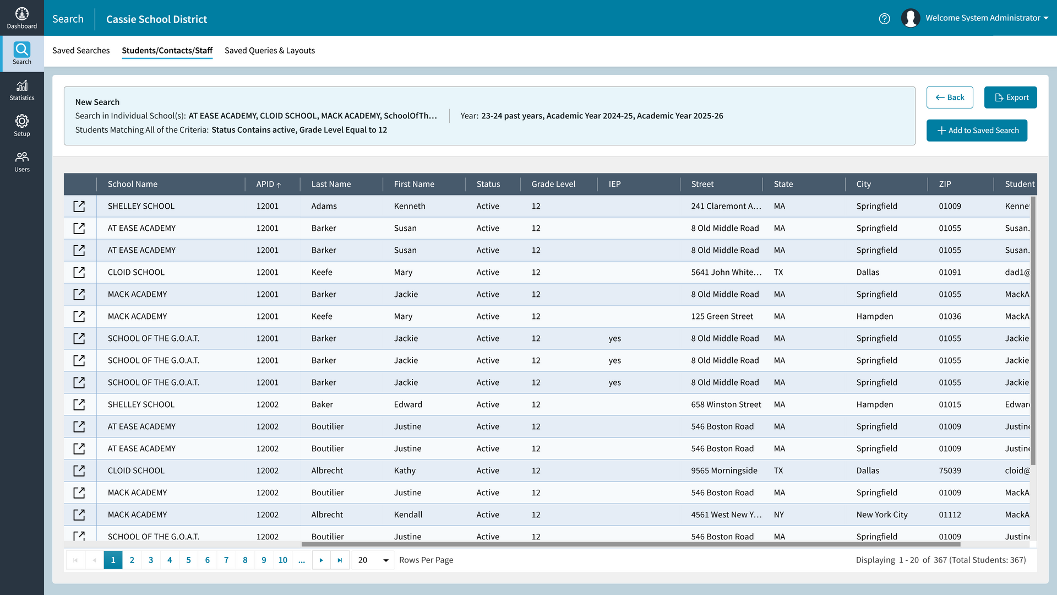Open Setup via the gear icon

(x=22, y=125)
